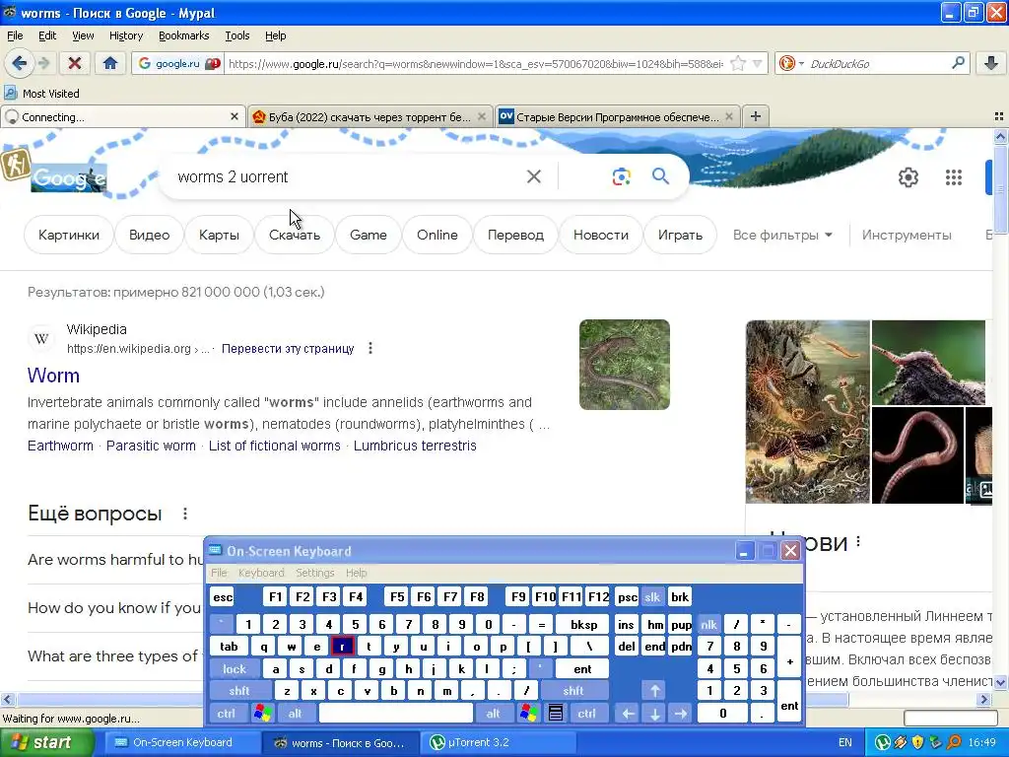The image size is (1009, 757).
Task: Filter results by Скачать
Action: click(x=294, y=235)
